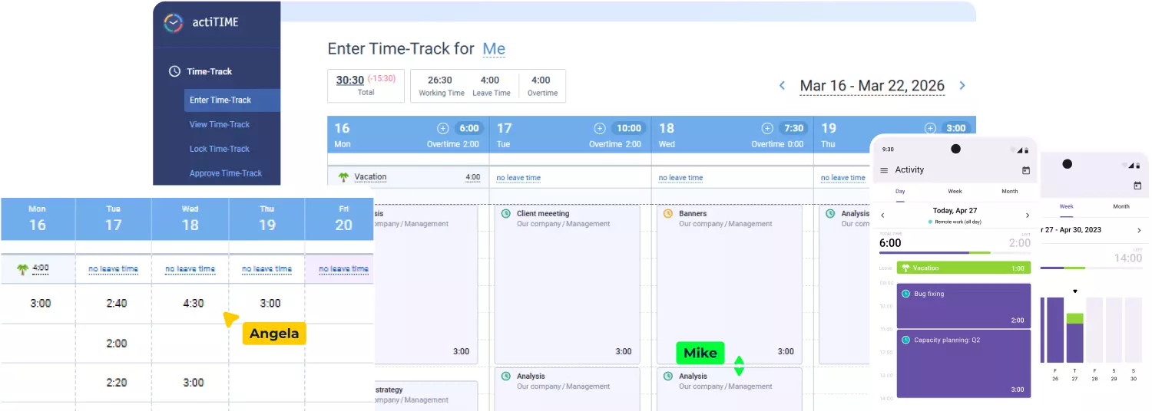The image size is (1152, 411).
Task: Go to next week on second phone
Action: click(1140, 230)
